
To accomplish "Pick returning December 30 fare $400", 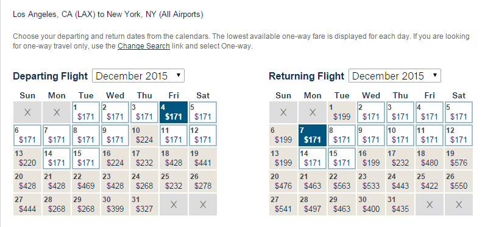I will click(x=371, y=205).
